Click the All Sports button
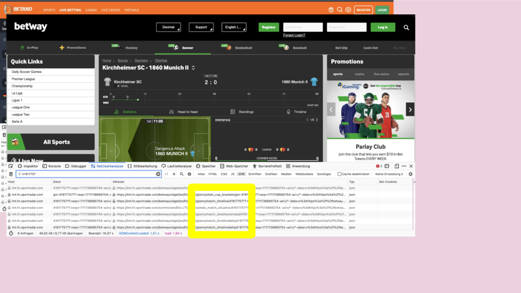The height and width of the screenshot is (293, 521). click(x=51, y=142)
